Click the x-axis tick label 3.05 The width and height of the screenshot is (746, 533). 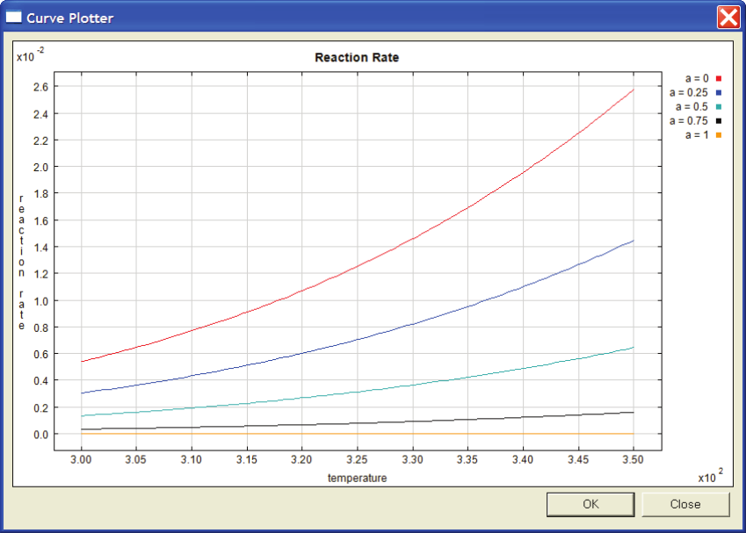click(136, 460)
